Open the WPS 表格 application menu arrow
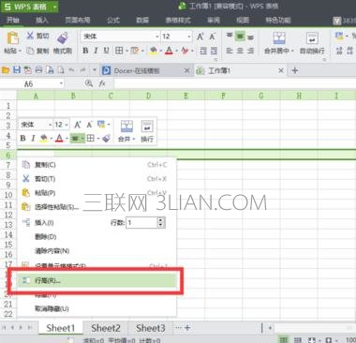 [x=54, y=7]
